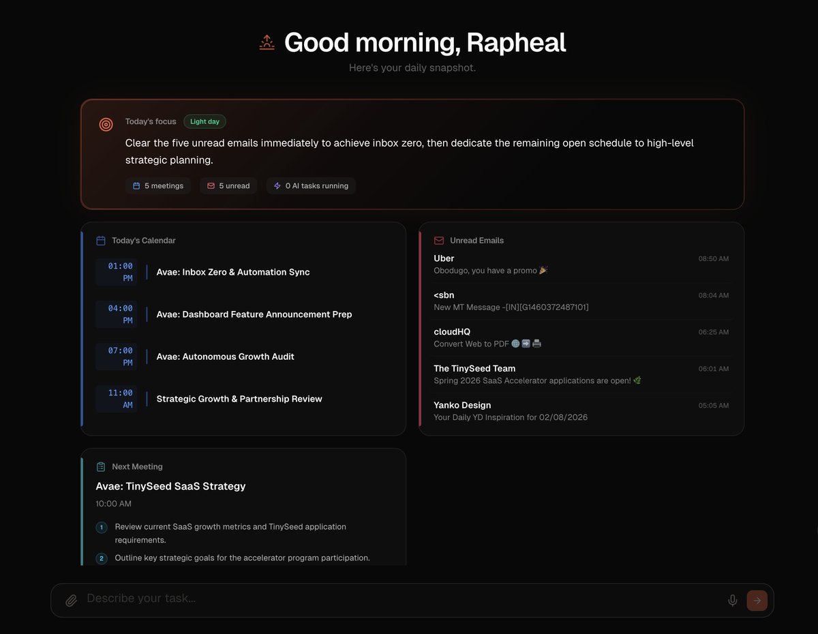
Task: Open the '5 unread' chip
Action: 228,185
